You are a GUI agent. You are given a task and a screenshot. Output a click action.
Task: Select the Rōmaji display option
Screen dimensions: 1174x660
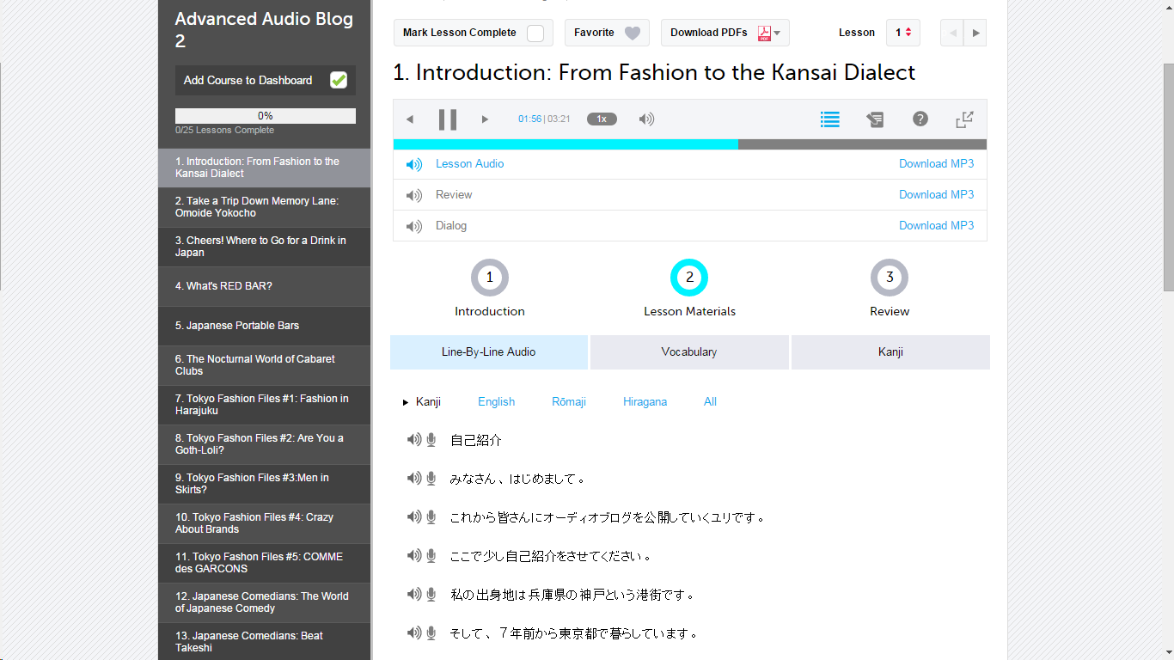point(568,401)
